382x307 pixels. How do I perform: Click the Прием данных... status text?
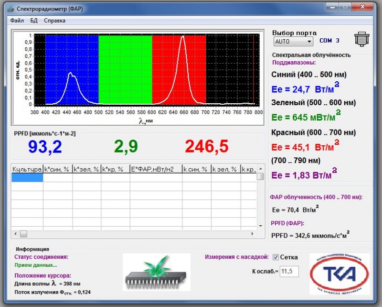(x=36, y=265)
